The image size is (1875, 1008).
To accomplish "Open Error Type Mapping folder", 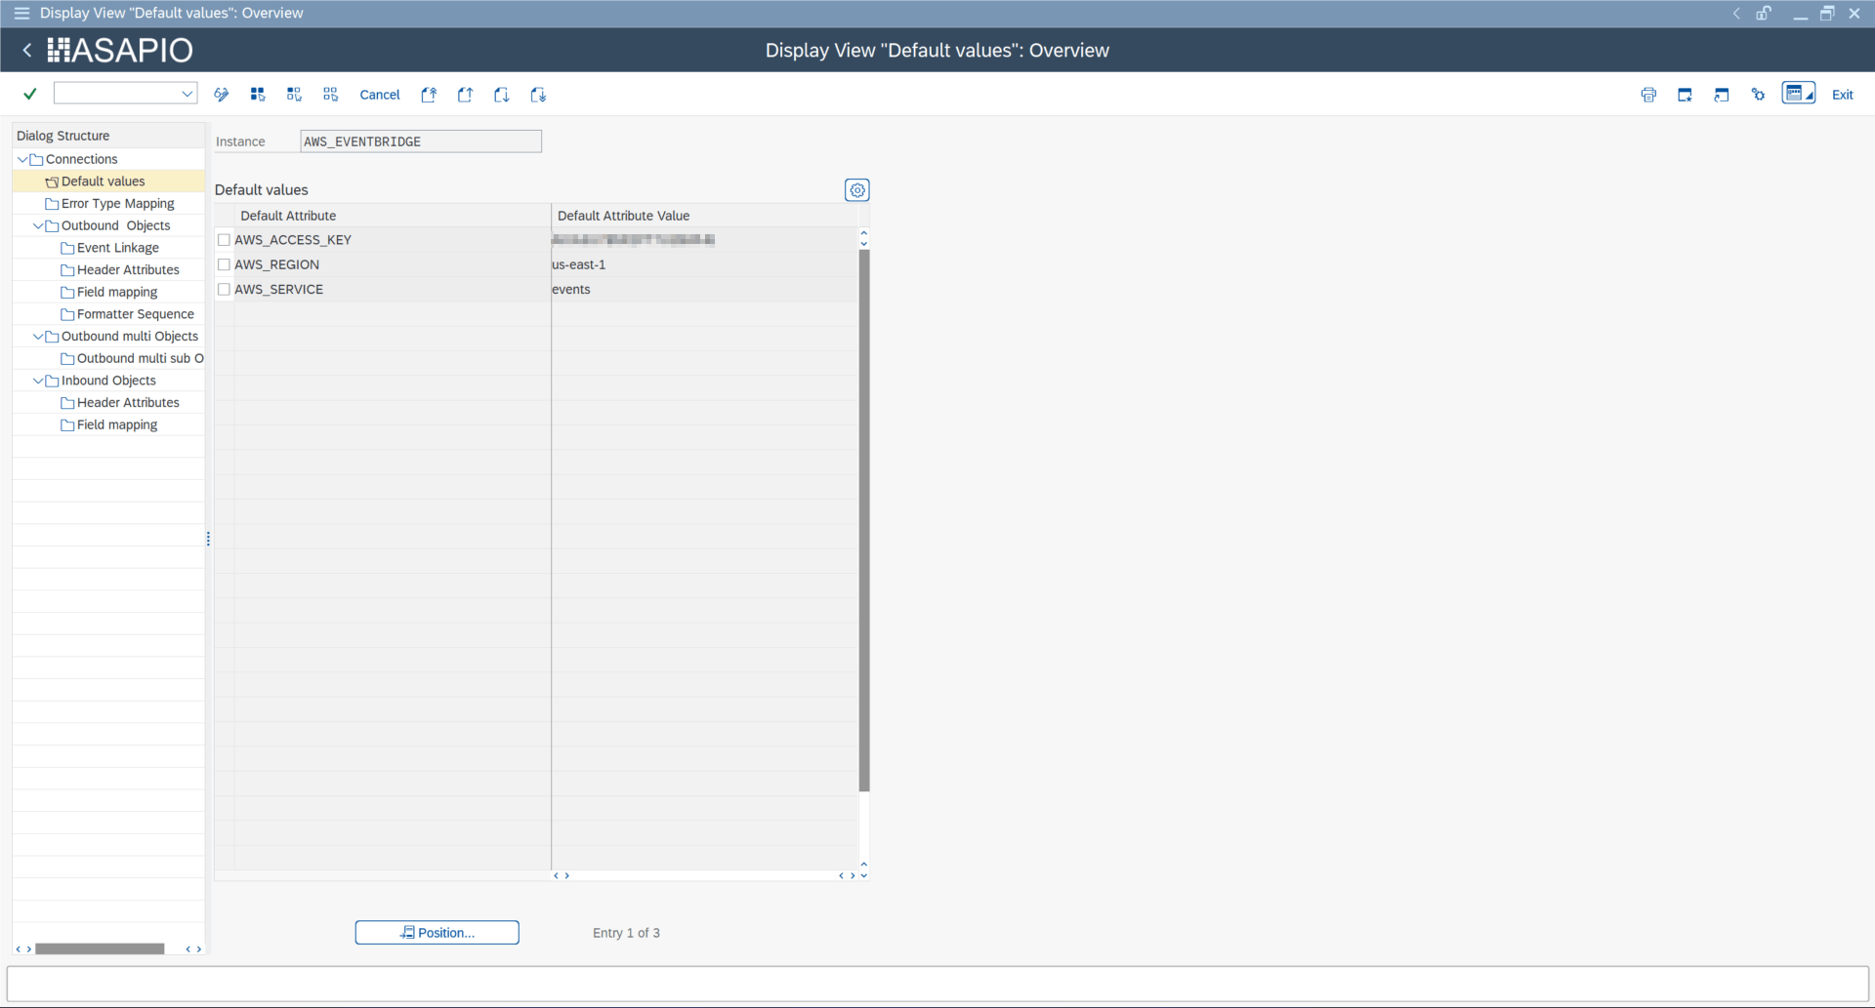I will tap(117, 204).
